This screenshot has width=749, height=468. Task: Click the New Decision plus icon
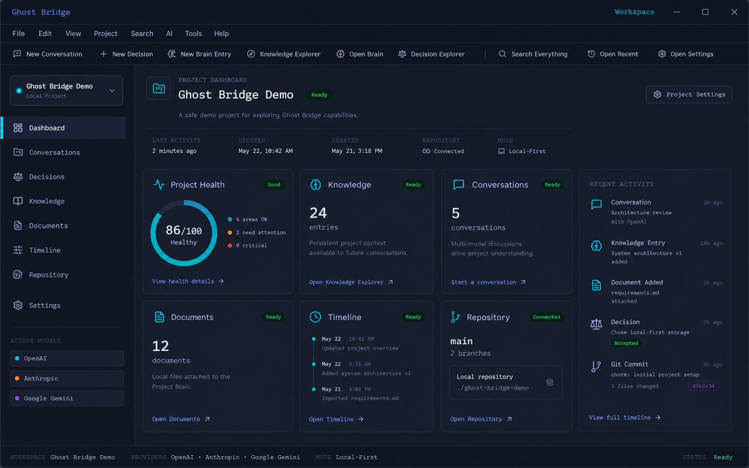(x=103, y=54)
